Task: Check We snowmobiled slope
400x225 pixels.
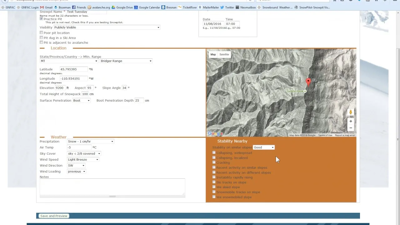Action: (x=214, y=197)
